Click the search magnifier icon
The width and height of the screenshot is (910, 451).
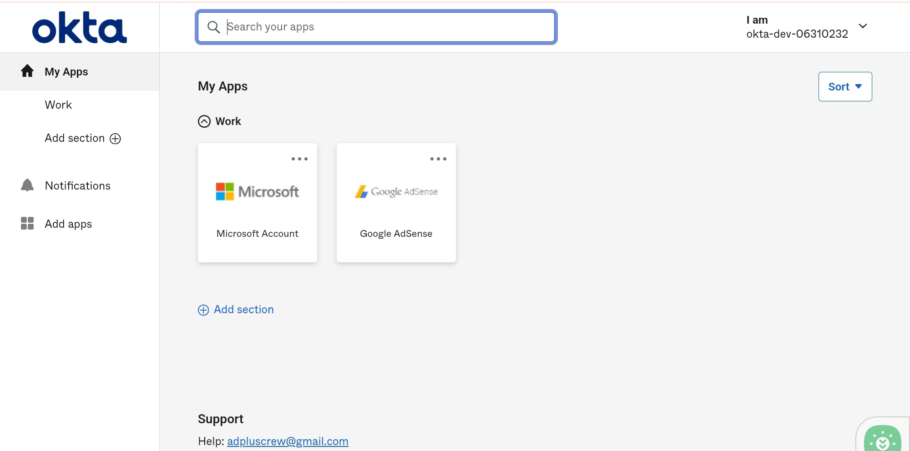(x=213, y=27)
